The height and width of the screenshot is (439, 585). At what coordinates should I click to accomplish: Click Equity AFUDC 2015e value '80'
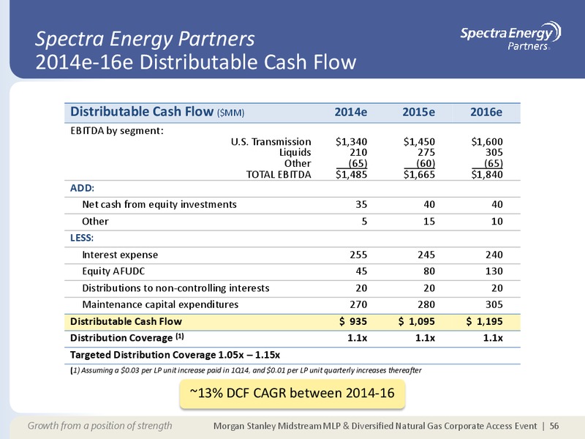[429, 271]
